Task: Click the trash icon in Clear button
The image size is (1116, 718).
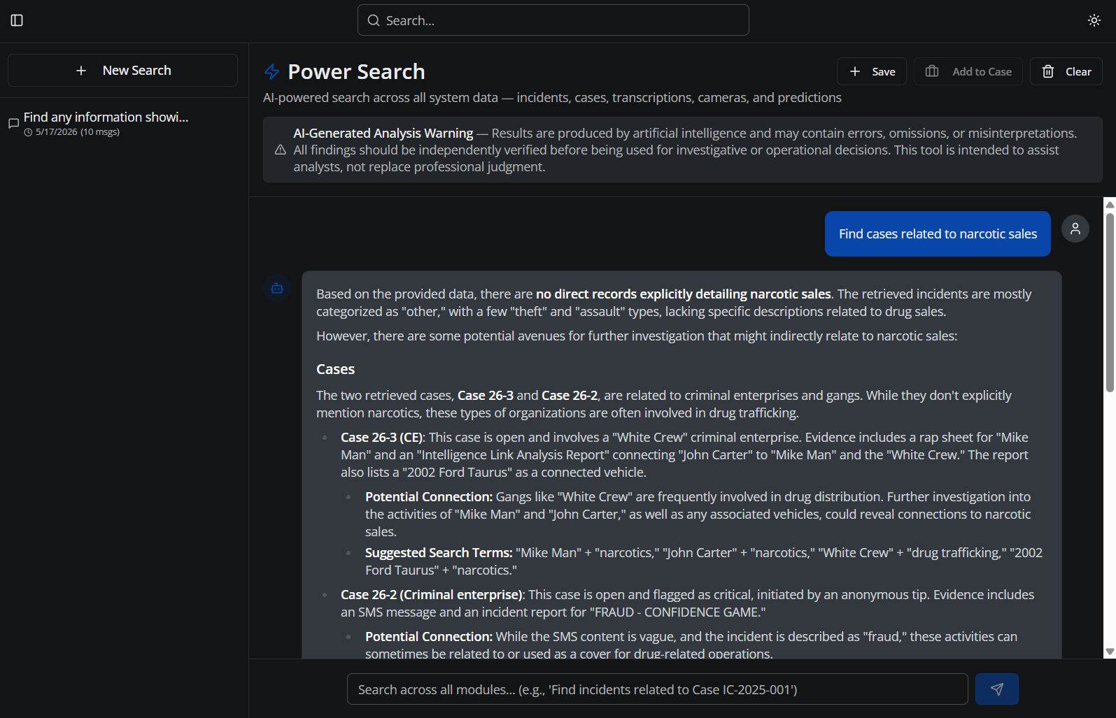Action: (x=1048, y=71)
